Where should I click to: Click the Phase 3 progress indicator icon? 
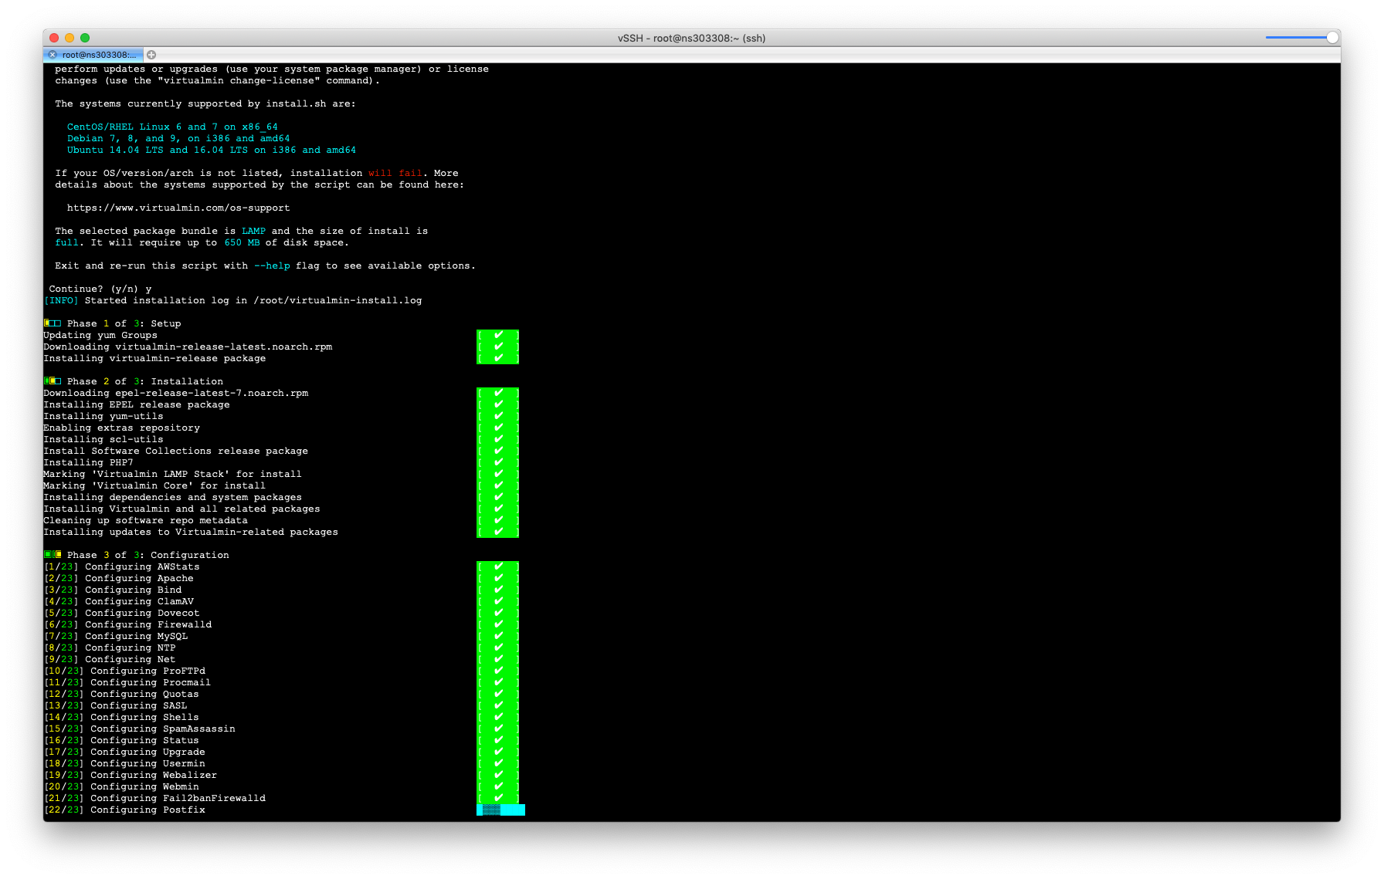53,555
